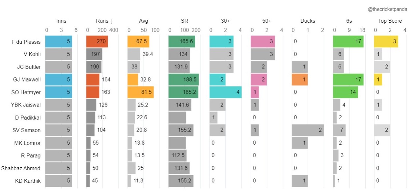
Task: Choose the 50+ column header
Action: [x=267, y=21]
